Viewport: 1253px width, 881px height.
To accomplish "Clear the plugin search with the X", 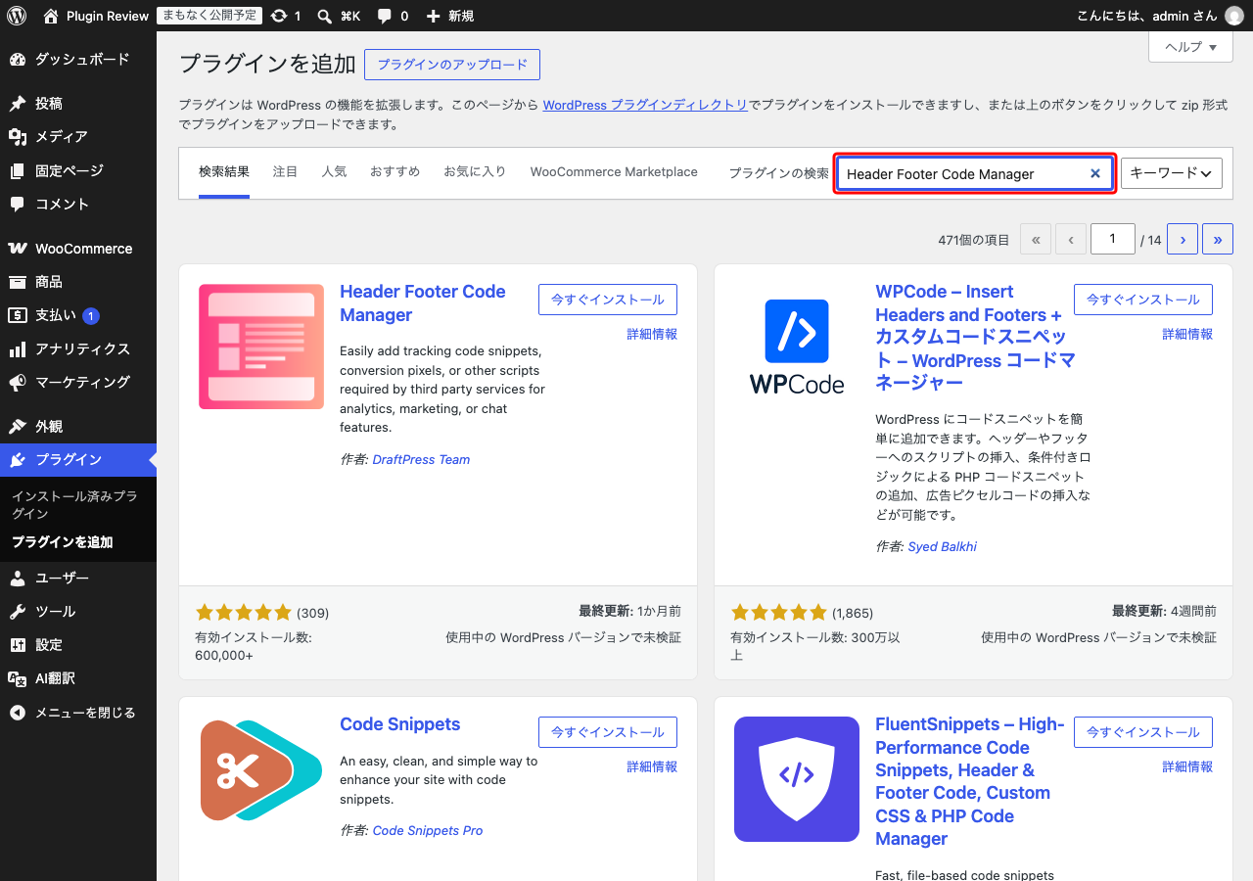I will (x=1095, y=173).
